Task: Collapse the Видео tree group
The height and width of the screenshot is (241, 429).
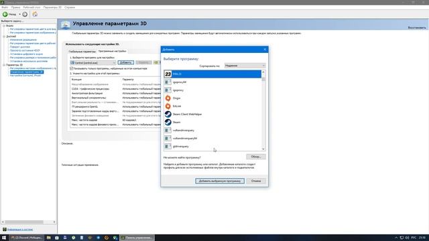Action: (4, 25)
